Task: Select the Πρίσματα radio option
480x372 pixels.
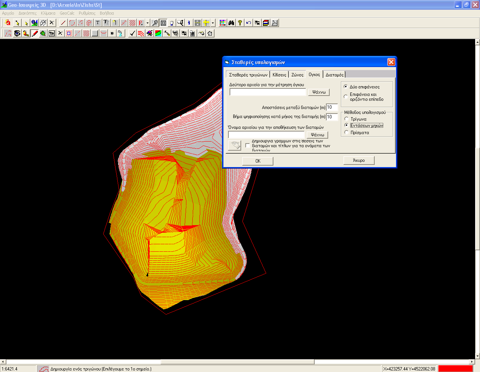Action: pyautogui.click(x=346, y=133)
